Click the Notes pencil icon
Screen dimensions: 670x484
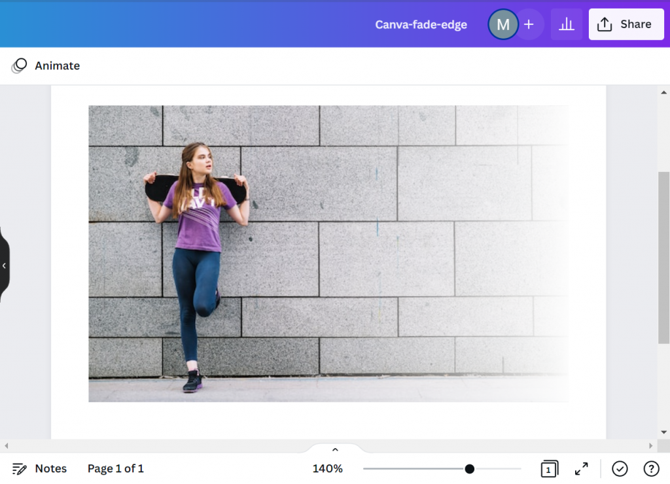(18, 468)
